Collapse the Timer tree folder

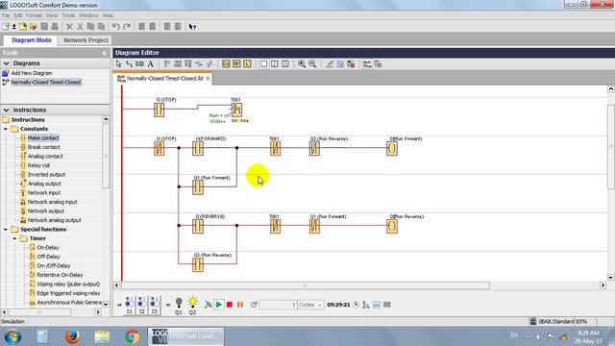point(15,238)
